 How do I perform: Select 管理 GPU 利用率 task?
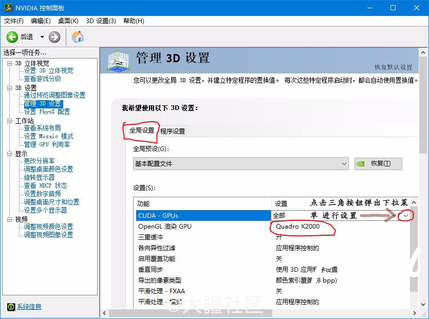pos(47,144)
